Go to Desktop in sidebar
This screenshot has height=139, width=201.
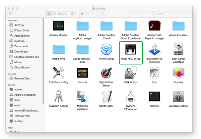24,41
